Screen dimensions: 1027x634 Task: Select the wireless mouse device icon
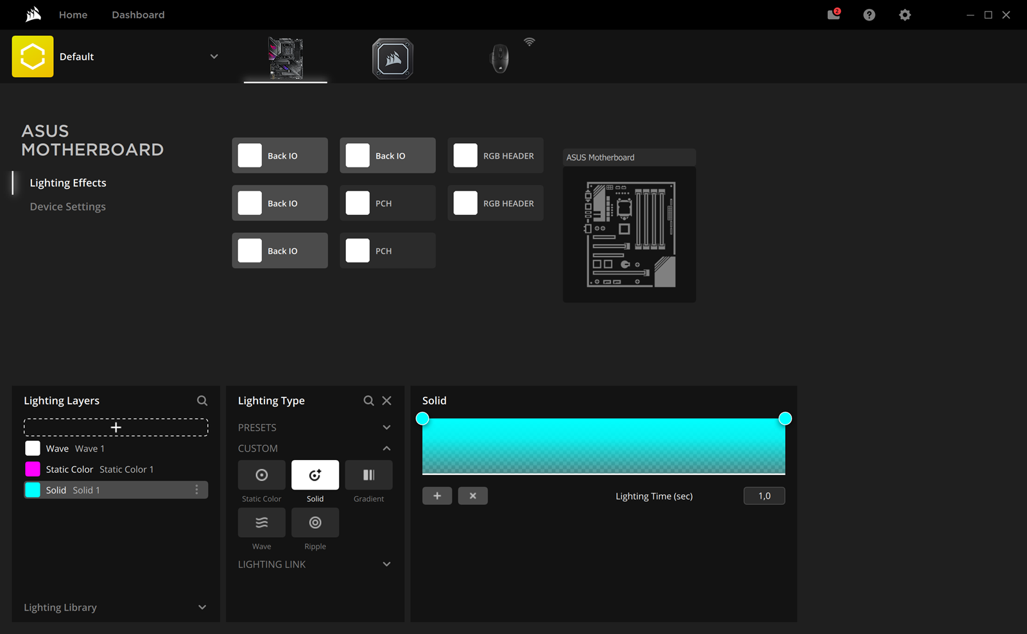(x=500, y=58)
